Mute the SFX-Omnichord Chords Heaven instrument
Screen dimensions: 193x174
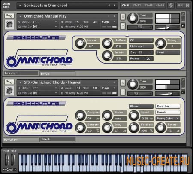pyautogui.click(x=123, y=92)
